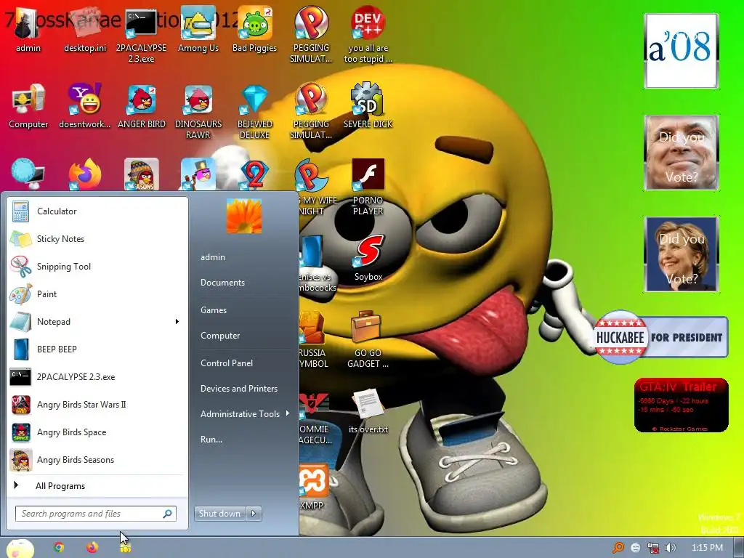Screen dimensions: 744x558
Task: Click the a'08 desktop gadget
Action: pos(681,51)
